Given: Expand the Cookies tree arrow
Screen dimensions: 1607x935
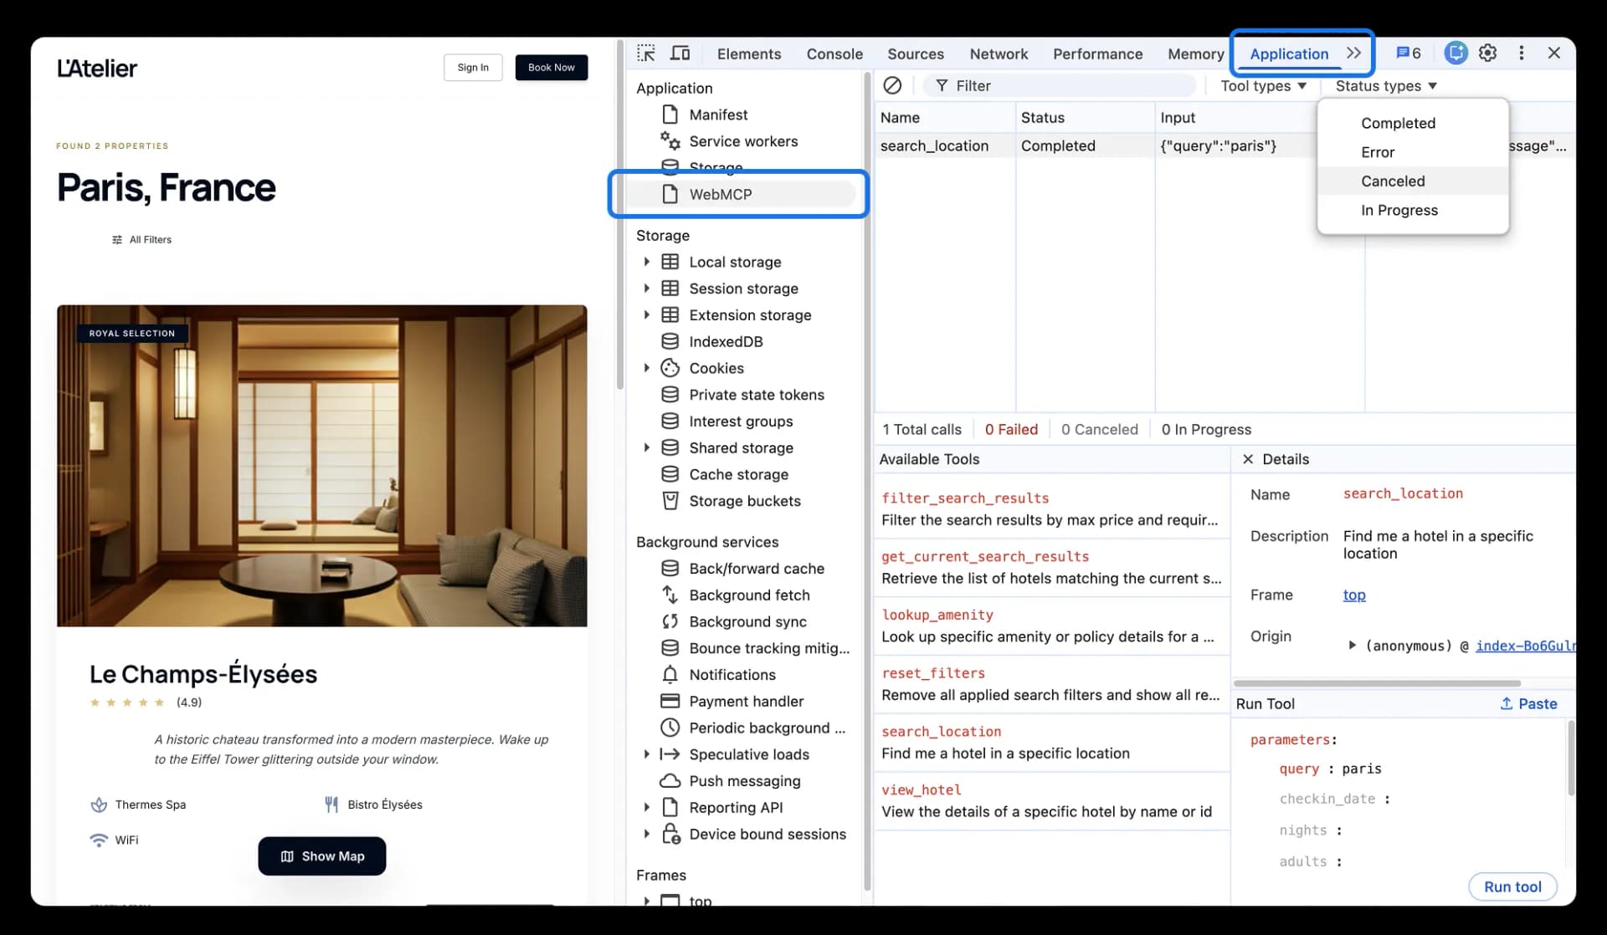Looking at the screenshot, I should click(x=646, y=368).
